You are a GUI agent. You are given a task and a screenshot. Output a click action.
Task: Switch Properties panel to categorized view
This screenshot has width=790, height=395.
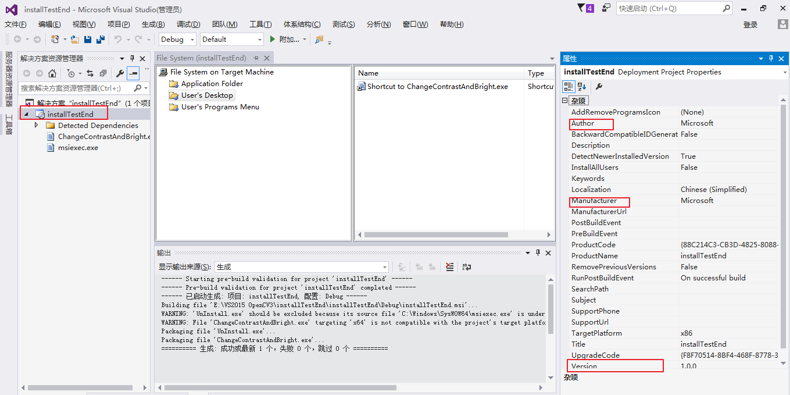point(568,86)
